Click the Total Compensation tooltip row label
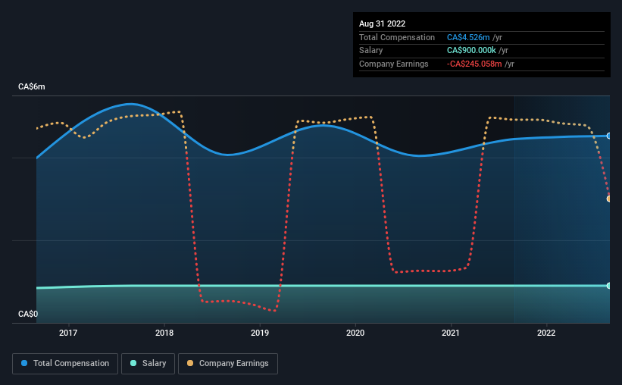 397,37
